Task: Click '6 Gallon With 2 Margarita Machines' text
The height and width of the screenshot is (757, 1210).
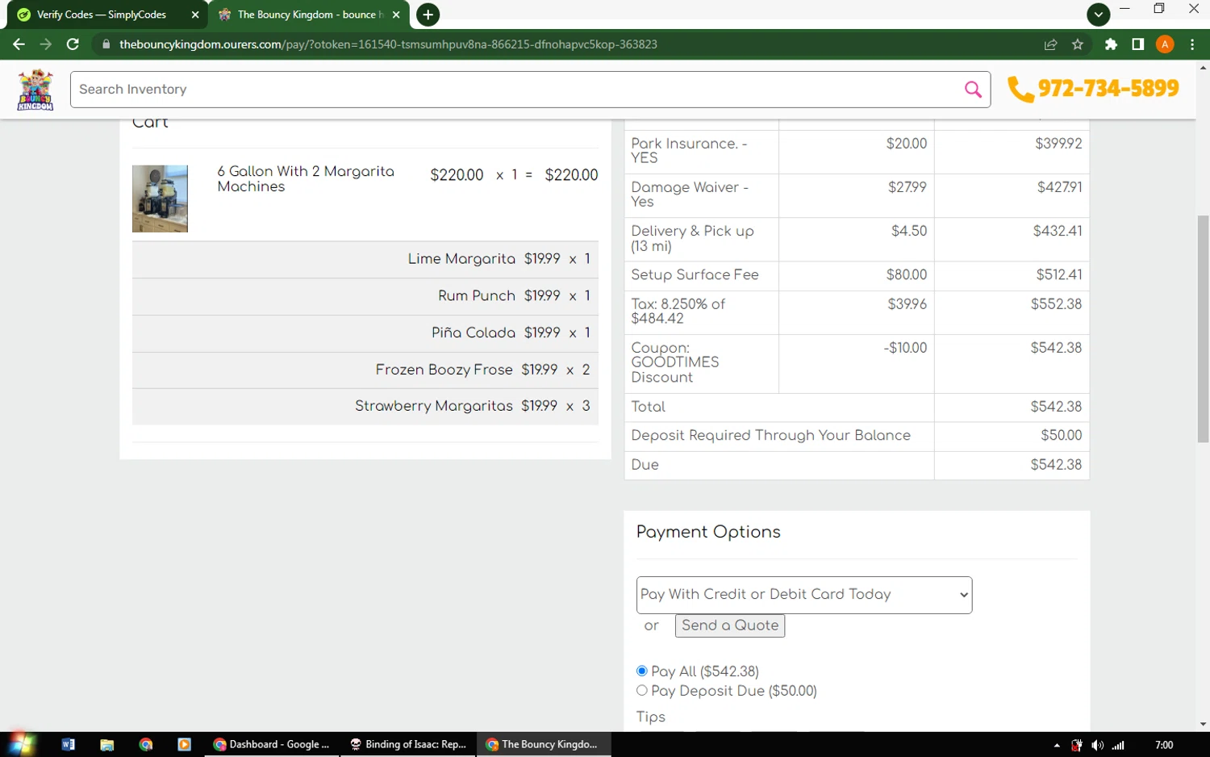Action: [x=306, y=179]
